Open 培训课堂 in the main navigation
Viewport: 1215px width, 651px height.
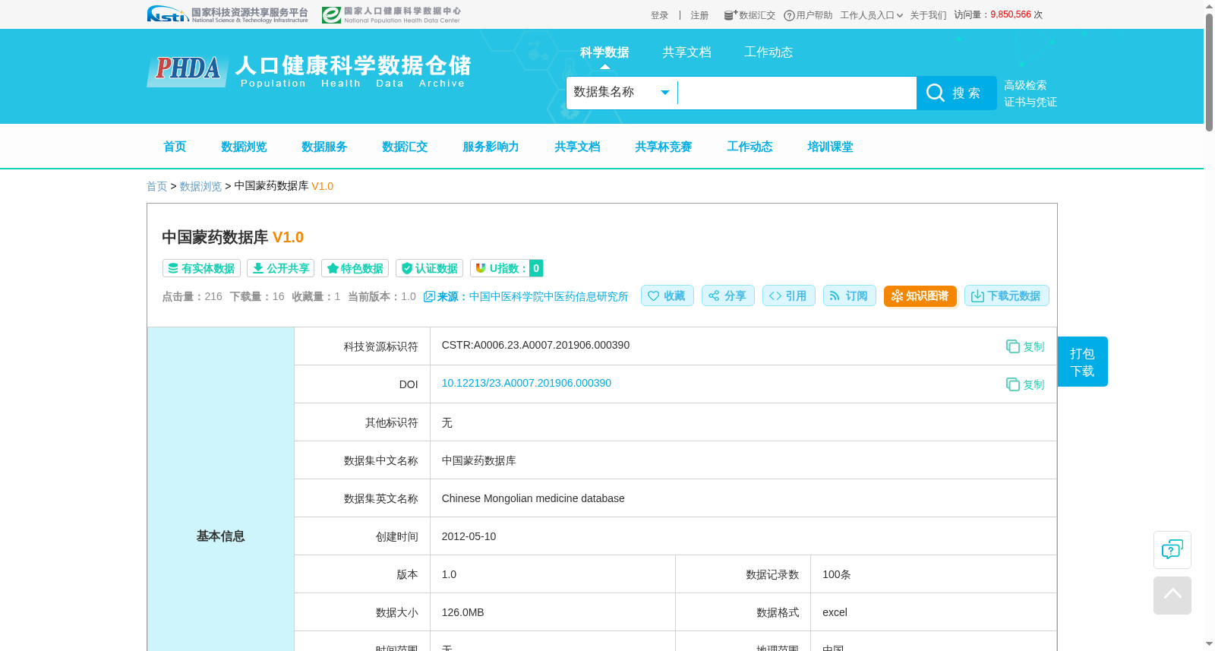tap(830, 147)
